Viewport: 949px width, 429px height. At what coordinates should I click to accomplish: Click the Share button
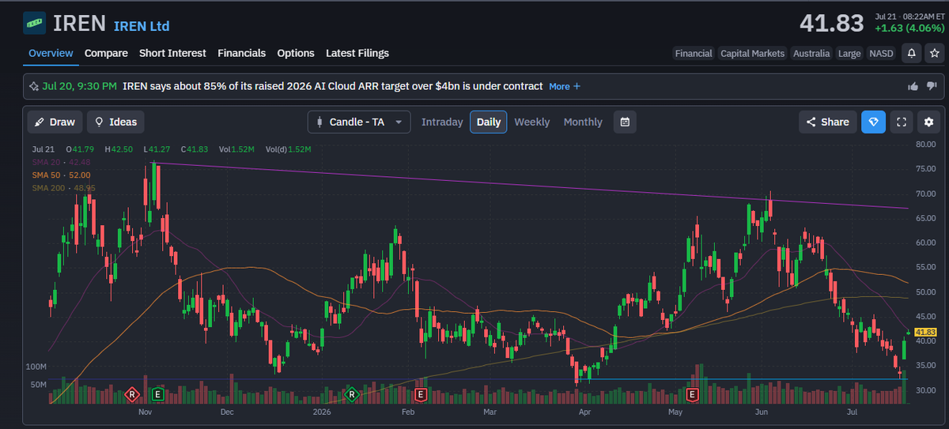coord(827,122)
